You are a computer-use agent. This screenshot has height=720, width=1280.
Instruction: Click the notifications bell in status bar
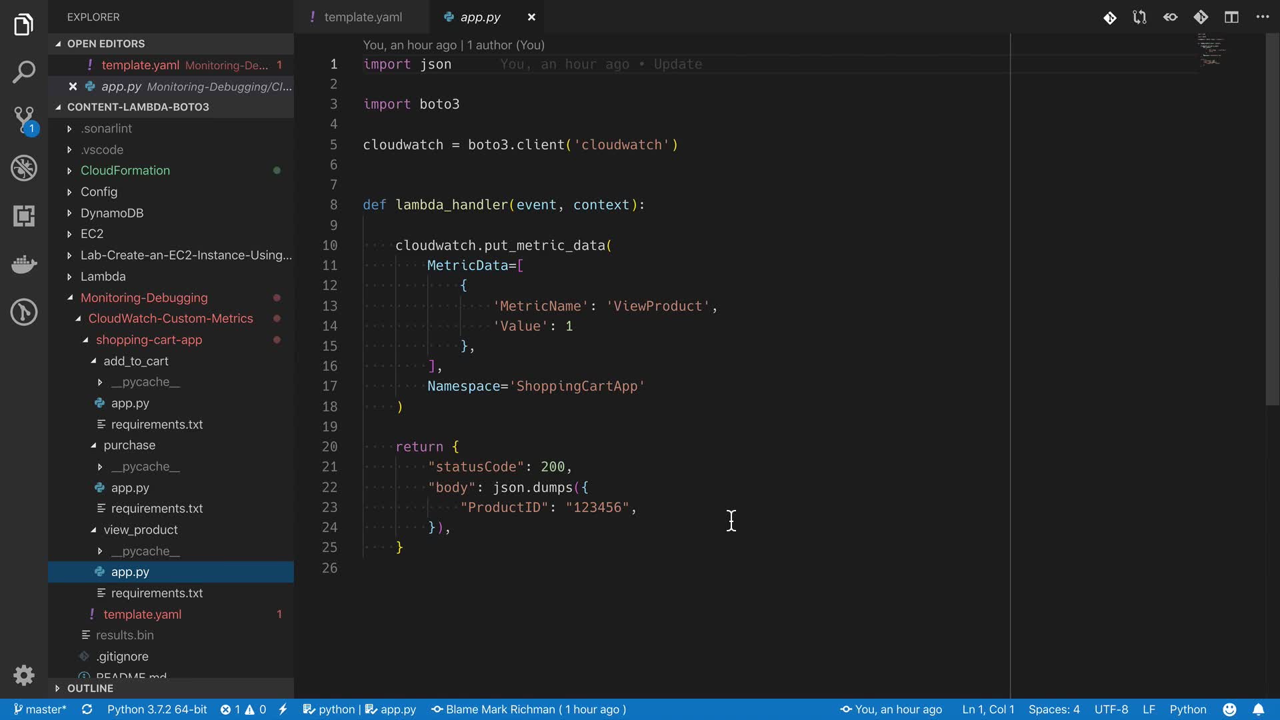[1258, 709]
